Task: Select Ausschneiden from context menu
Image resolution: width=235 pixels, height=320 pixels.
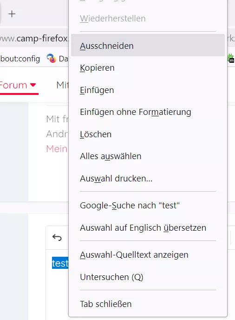Action: [148, 45]
